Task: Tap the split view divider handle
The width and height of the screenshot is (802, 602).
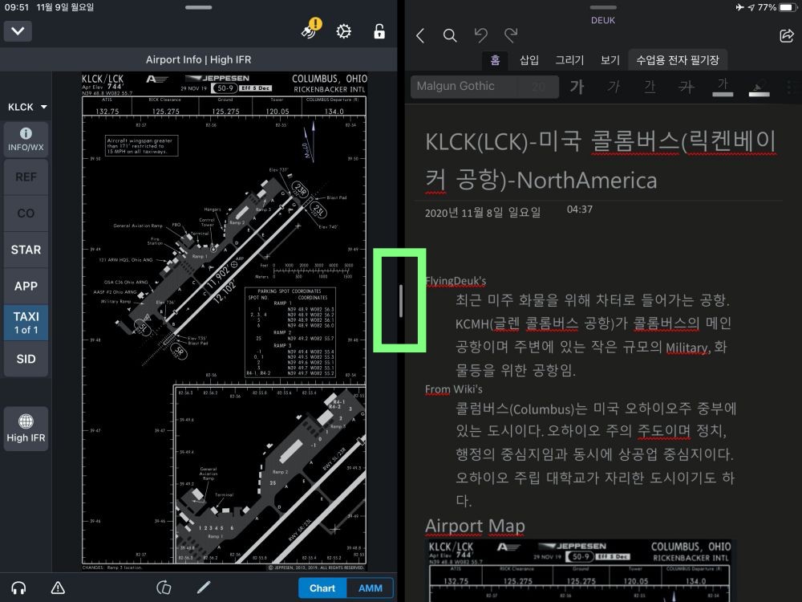Action: pos(400,301)
